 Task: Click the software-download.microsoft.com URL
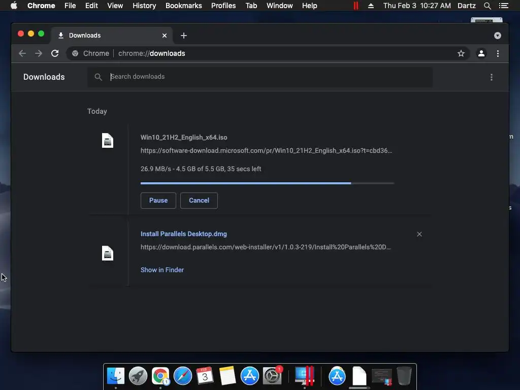pos(266,150)
